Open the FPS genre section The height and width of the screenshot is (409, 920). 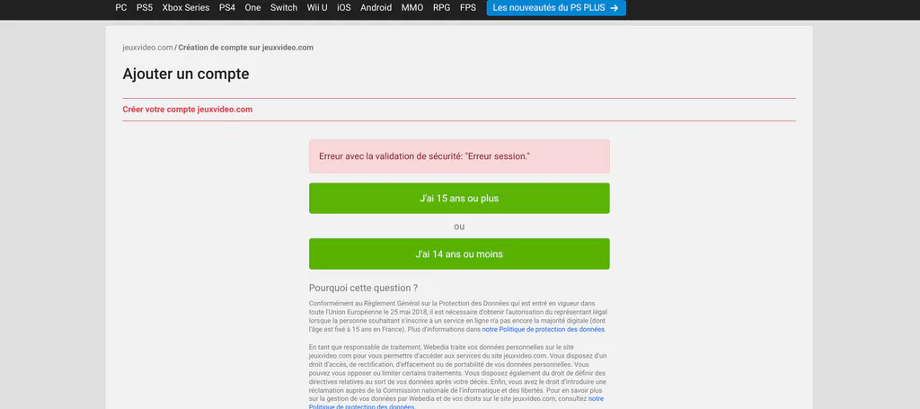[468, 7]
